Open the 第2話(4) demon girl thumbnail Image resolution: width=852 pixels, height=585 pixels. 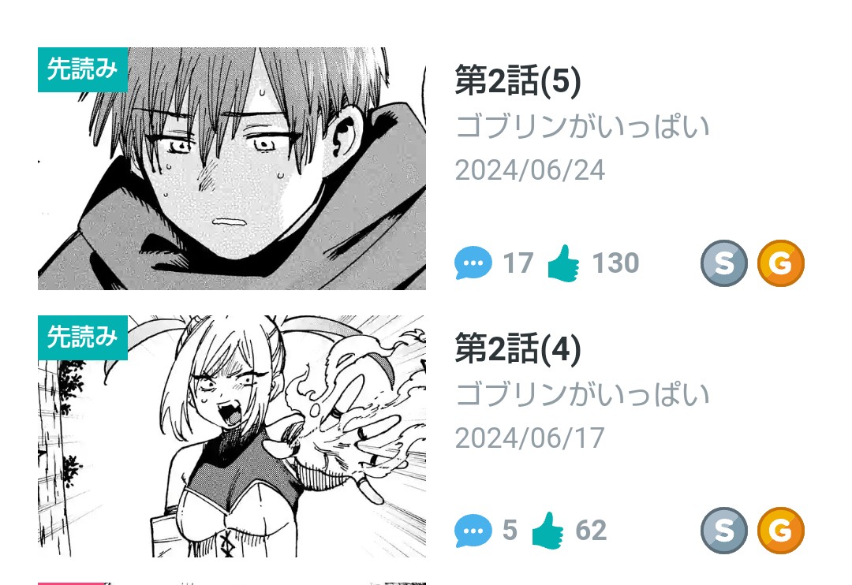232,436
